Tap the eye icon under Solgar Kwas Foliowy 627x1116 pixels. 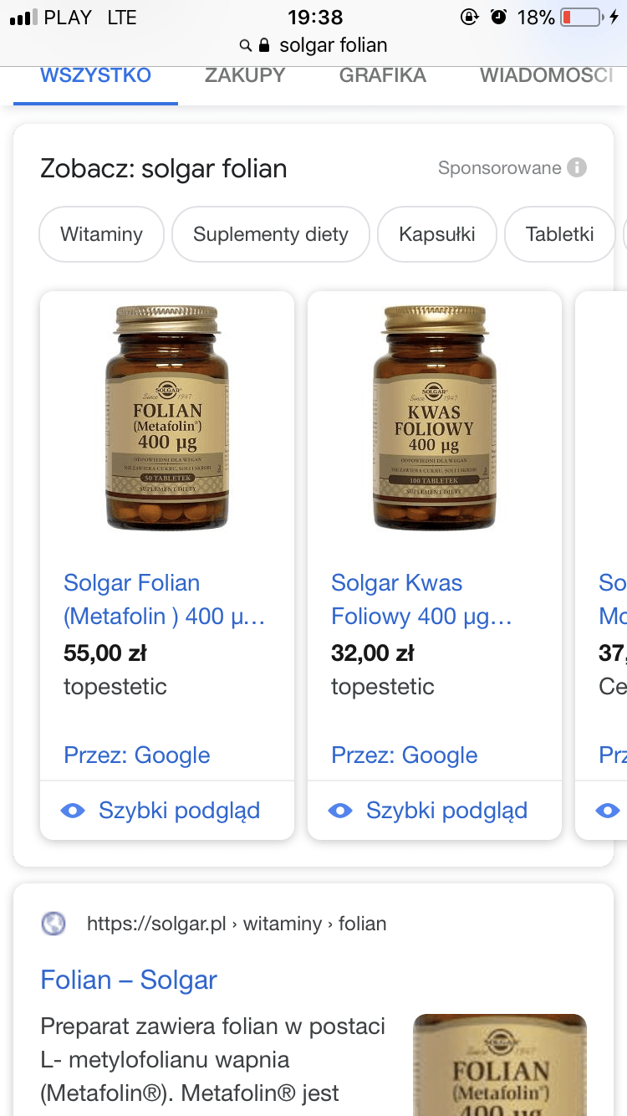click(x=340, y=811)
